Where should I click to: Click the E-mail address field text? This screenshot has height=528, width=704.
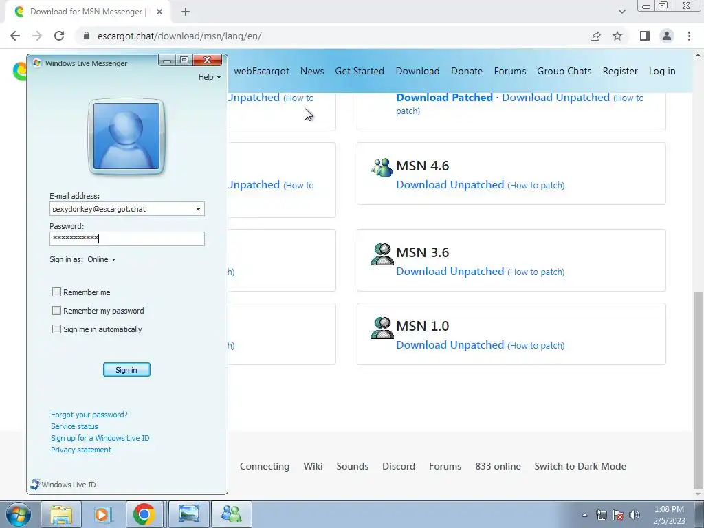click(x=99, y=209)
